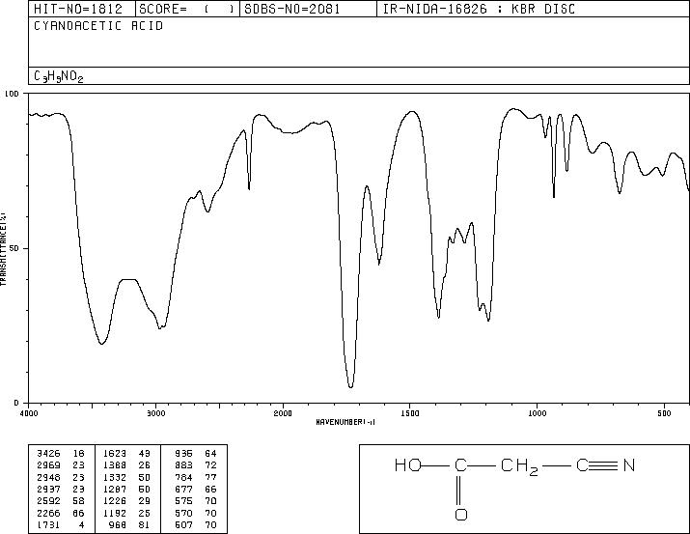Click the 1000 wavenumber axis label

538,413
